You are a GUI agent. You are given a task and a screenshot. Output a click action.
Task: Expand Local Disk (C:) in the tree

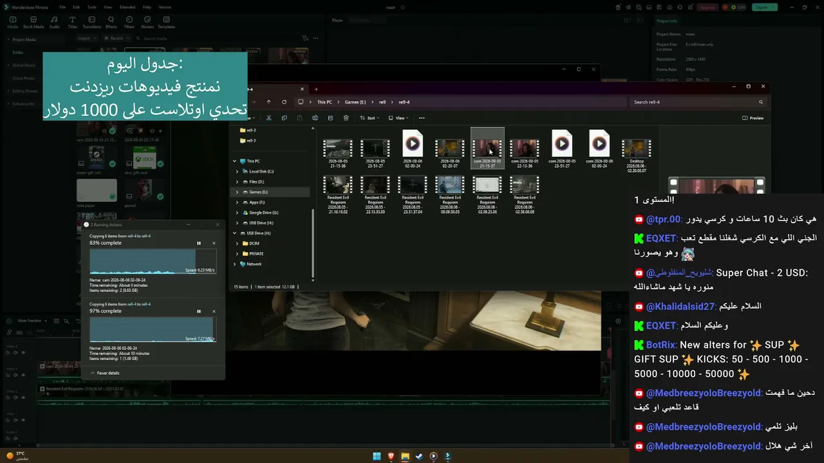pos(238,171)
